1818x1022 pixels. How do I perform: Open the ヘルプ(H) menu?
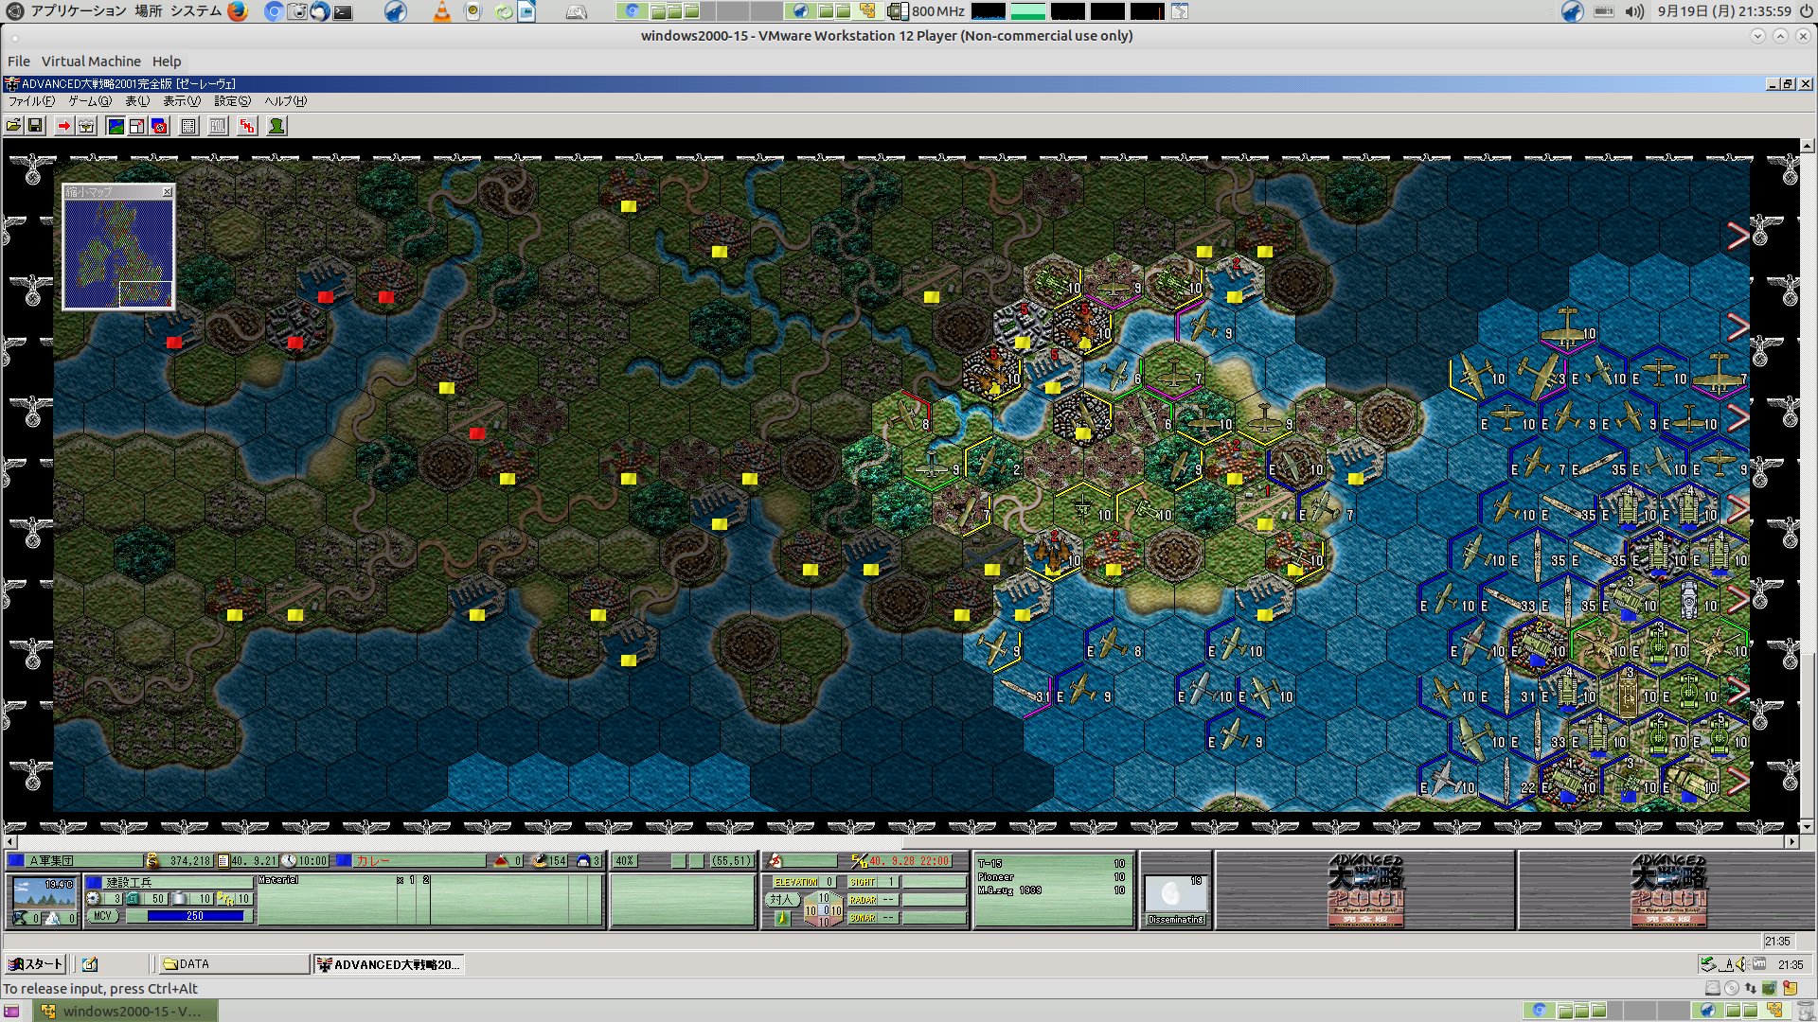(x=285, y=101)
